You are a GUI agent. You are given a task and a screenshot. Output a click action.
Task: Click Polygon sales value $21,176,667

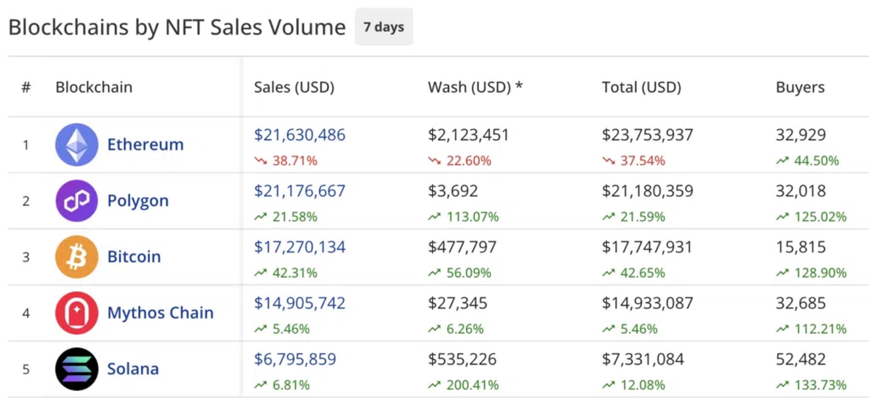pyautogui.click(x=300, y=191)
